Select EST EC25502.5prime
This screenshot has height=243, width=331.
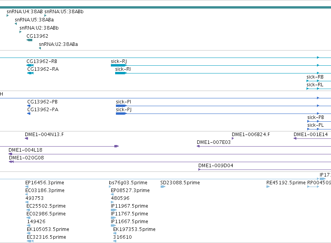click(46, 206)
